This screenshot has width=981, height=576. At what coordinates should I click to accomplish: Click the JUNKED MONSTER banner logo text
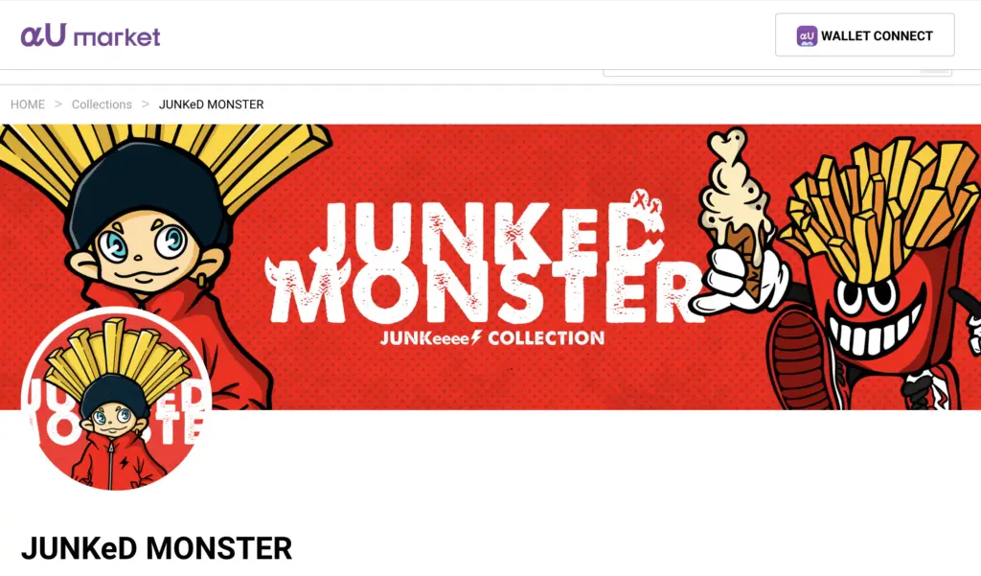point(485,262)
